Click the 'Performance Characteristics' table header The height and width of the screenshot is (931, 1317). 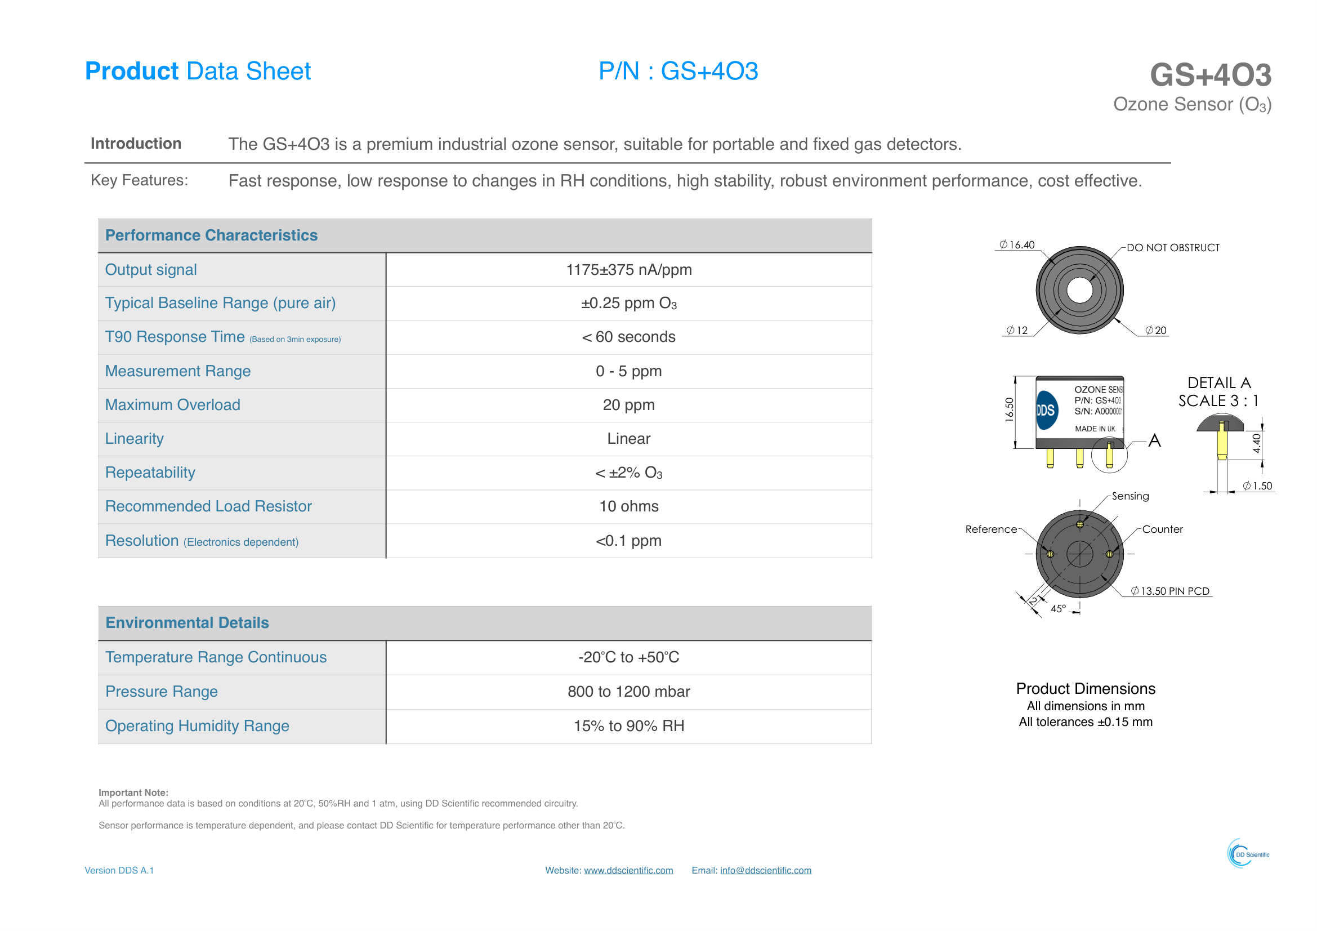[212, 235]
